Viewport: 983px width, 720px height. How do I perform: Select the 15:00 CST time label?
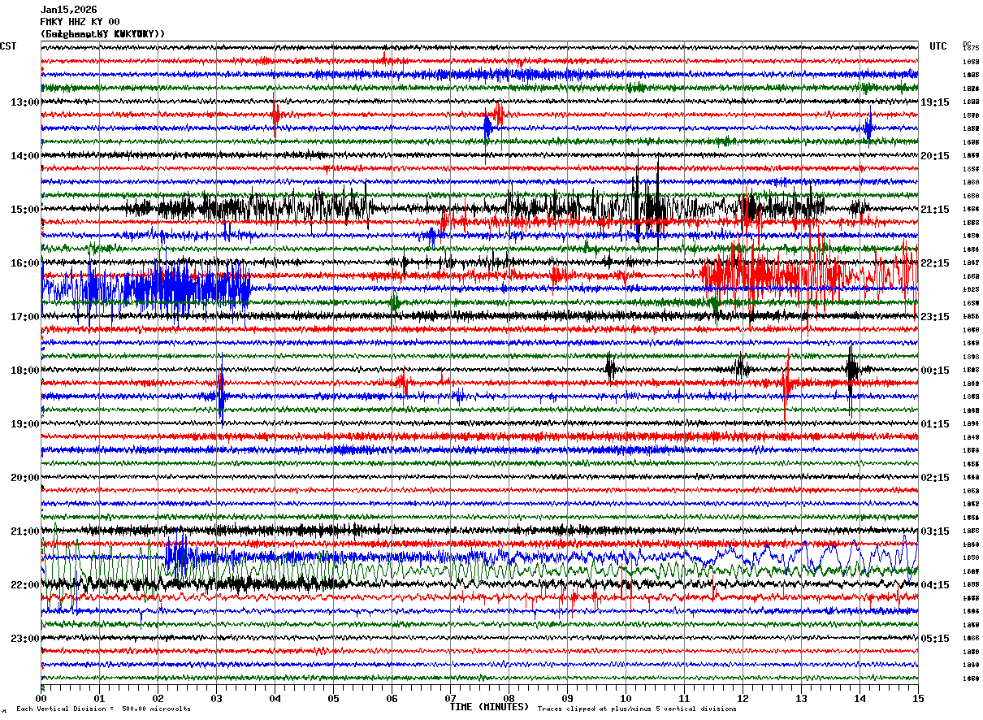pyautogui.click(x=25, y=210)
